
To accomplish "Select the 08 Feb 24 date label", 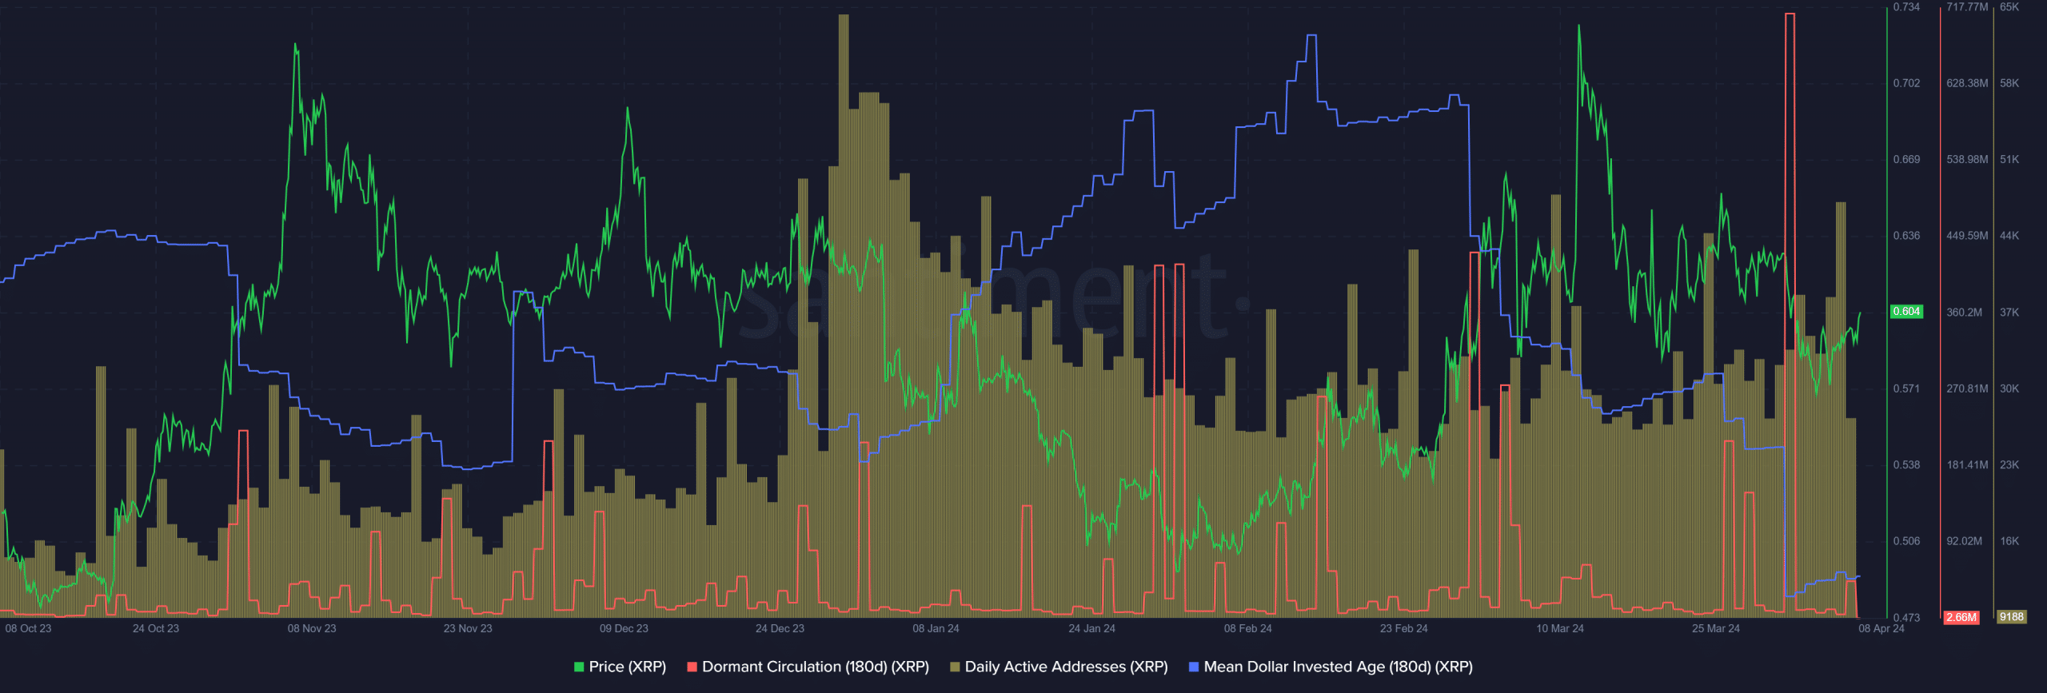I will click(1247, 628).
